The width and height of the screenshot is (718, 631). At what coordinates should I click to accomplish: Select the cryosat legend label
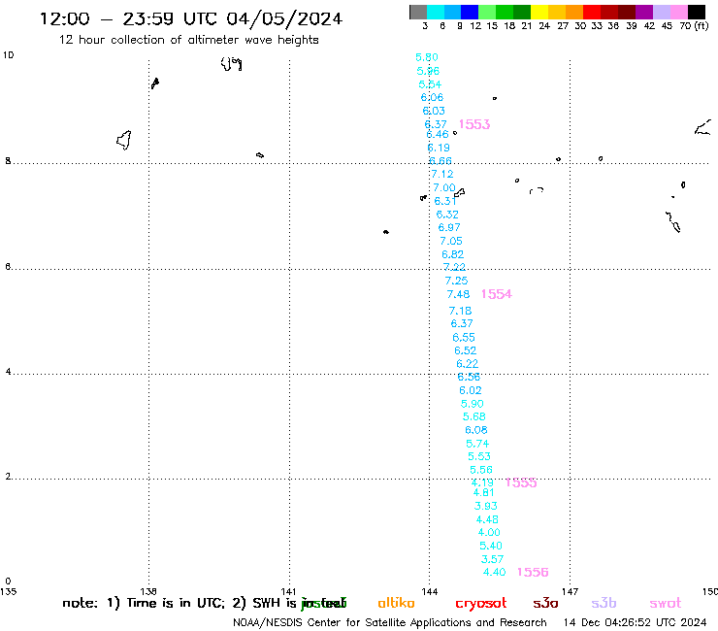point(481,604)
